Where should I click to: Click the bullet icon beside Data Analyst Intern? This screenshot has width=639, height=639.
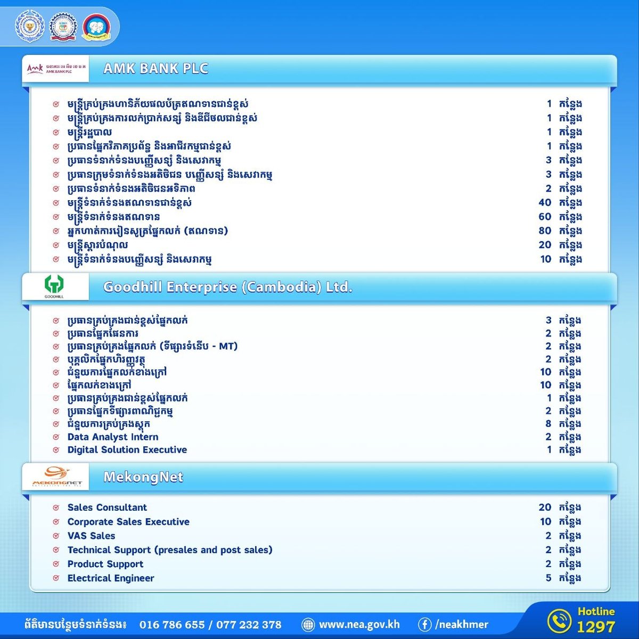click(56, 437)
